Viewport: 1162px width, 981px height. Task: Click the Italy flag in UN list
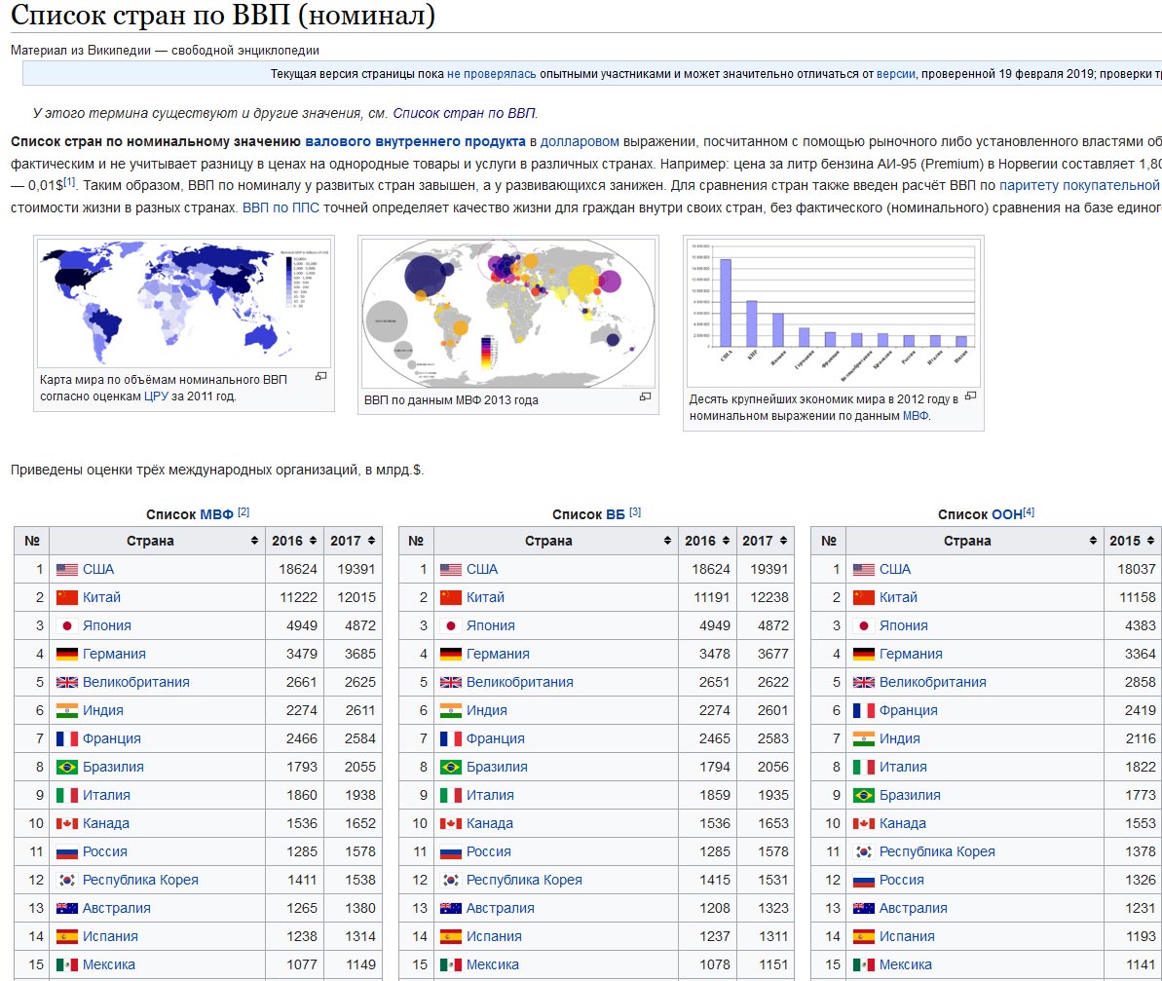pos(863,767)
